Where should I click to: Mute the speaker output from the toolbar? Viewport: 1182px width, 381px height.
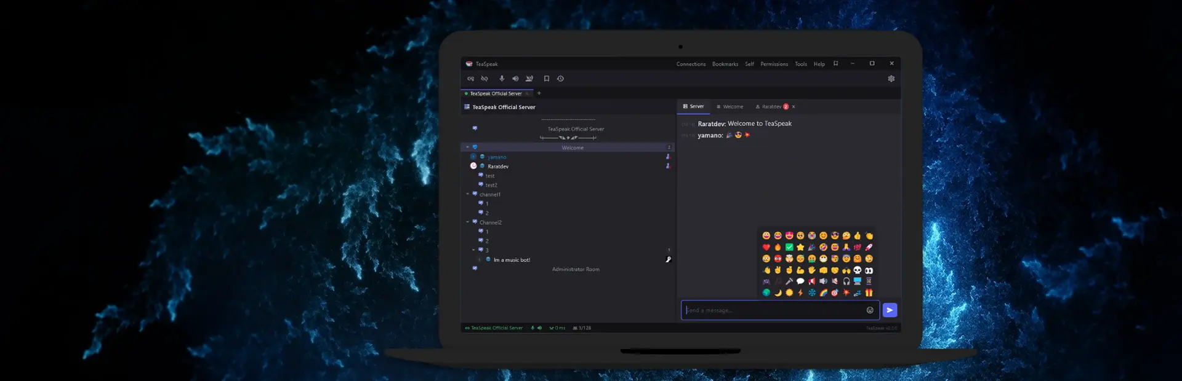515,79
